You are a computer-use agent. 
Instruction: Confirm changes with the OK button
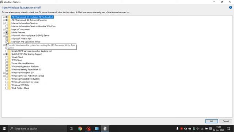211,121
